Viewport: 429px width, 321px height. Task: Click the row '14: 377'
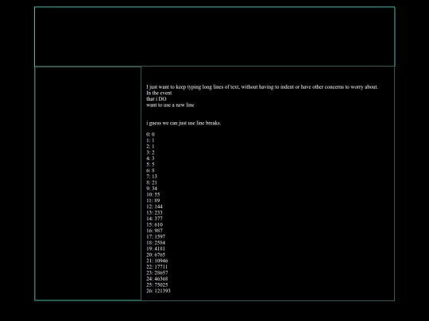click(x=154, y=219)
